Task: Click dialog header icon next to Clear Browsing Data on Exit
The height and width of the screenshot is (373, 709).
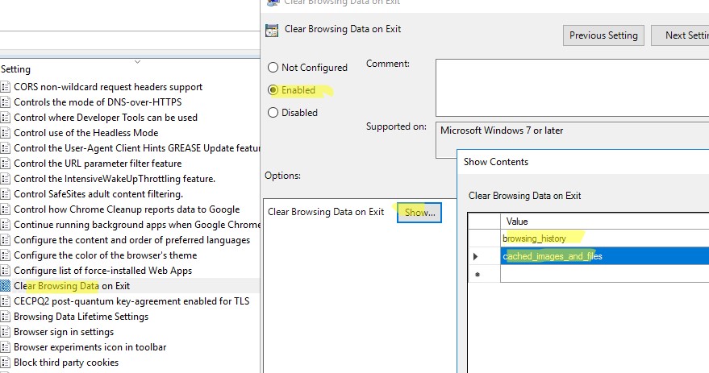Action: click(272, 31)
